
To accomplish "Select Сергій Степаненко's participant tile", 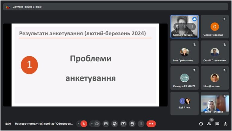I will tap(215, 52).
